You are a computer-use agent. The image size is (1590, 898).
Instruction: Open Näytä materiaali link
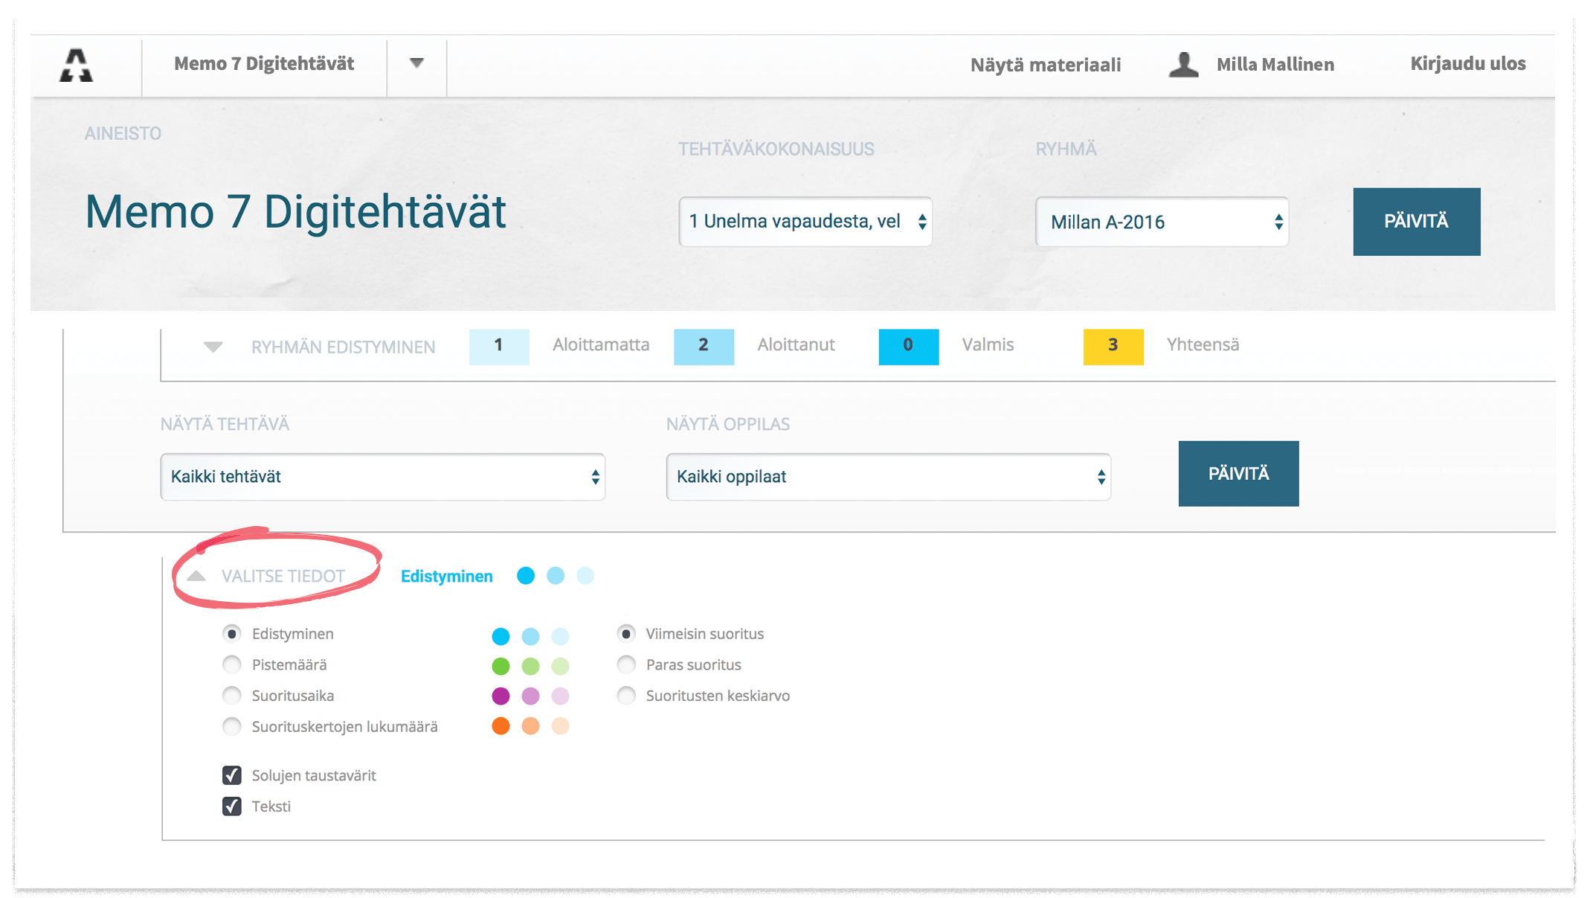pos(1045,65)
